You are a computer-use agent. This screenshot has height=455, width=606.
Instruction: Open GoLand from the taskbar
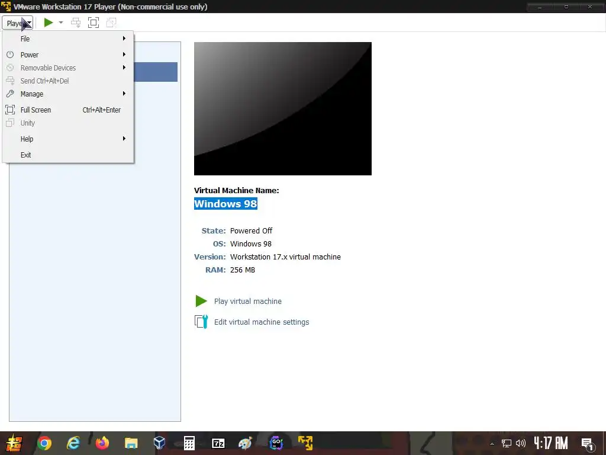(276, 443)
